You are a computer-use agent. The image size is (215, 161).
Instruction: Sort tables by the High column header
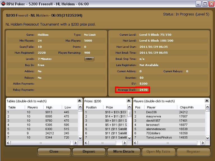click(53, 107)
